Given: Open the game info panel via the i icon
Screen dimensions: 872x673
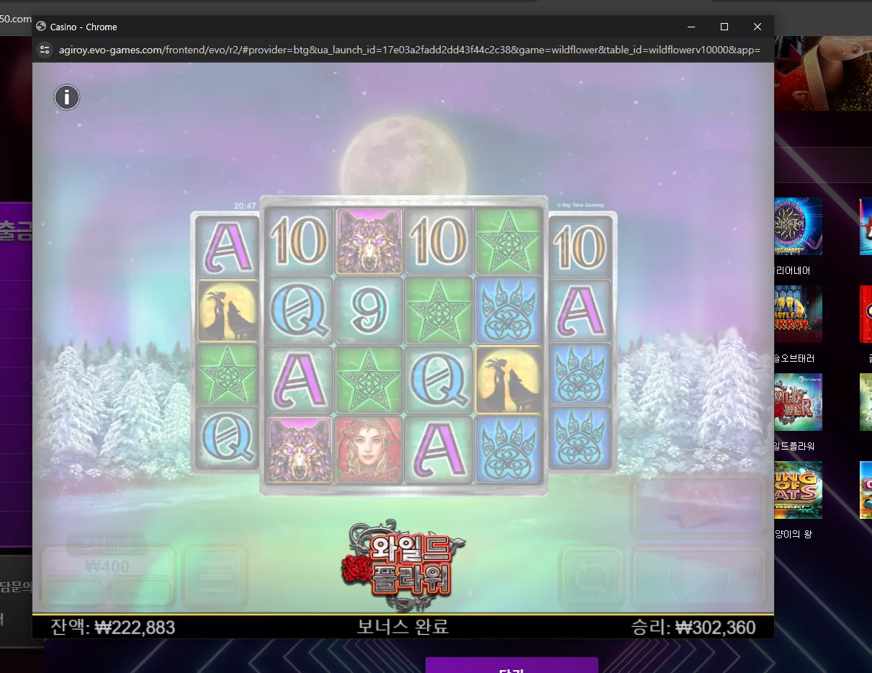Looking at the screenshot, I should 67,97.
